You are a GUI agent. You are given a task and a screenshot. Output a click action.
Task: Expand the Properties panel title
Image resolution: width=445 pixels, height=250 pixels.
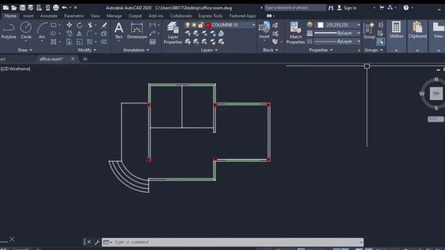point(321,50)
